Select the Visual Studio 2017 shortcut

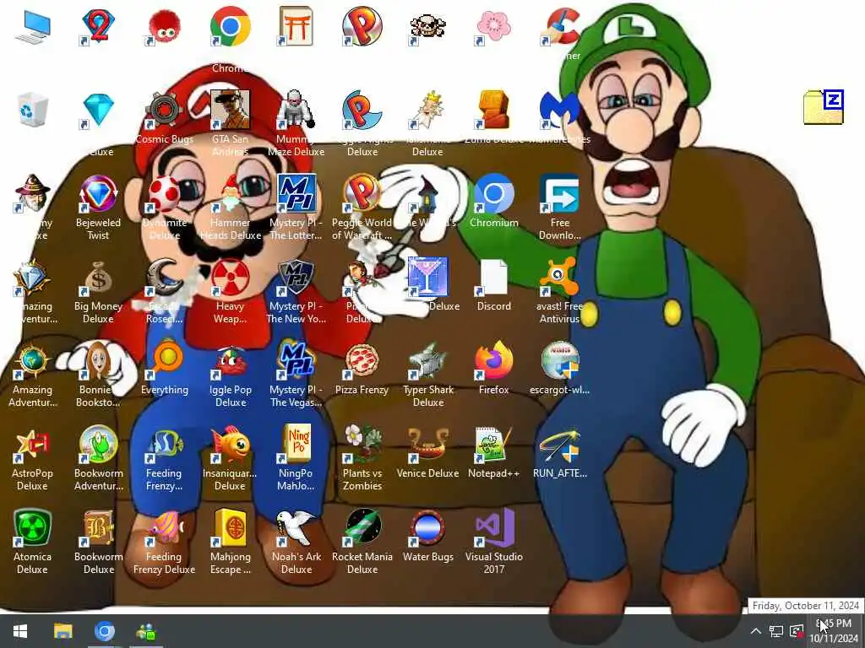tap(493, 528)
